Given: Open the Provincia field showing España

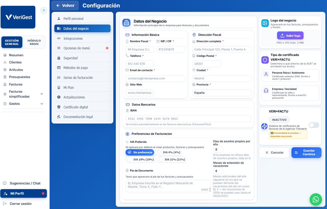Looking at the screenshot, I should (x=222, y=93).
